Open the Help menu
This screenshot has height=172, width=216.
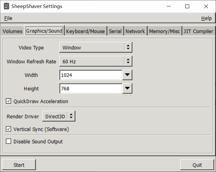(x=206, y=18)
